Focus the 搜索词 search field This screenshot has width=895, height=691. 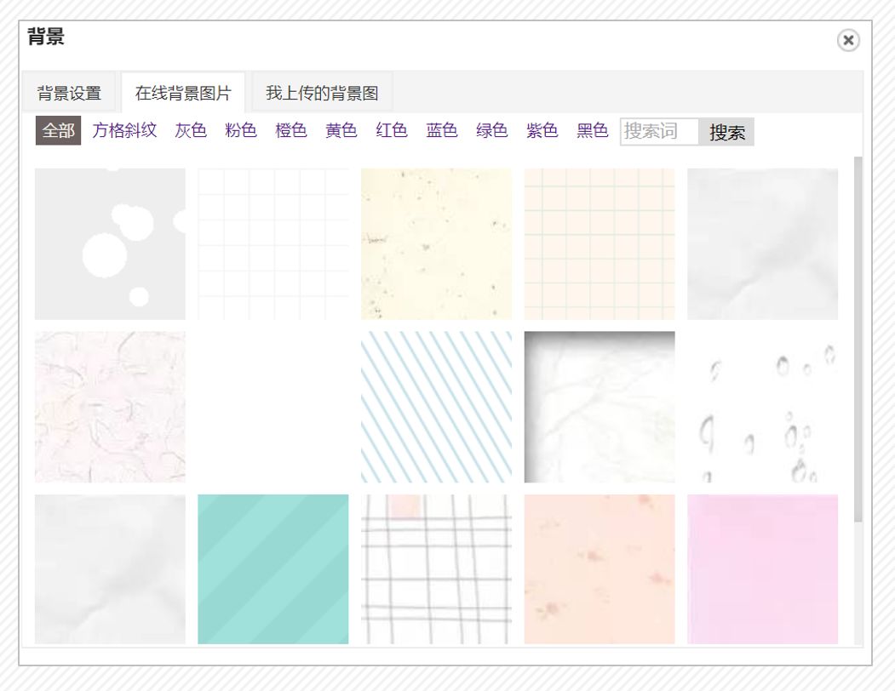click(x=659, y=132)
